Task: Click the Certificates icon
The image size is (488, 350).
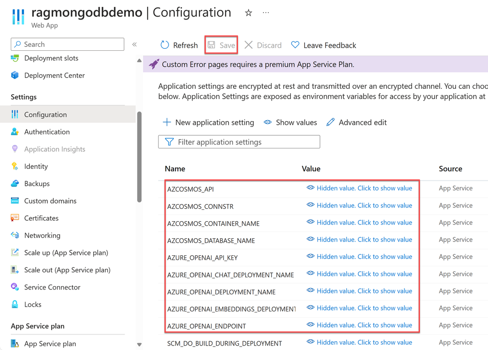Action: click(x=15, y=218)
